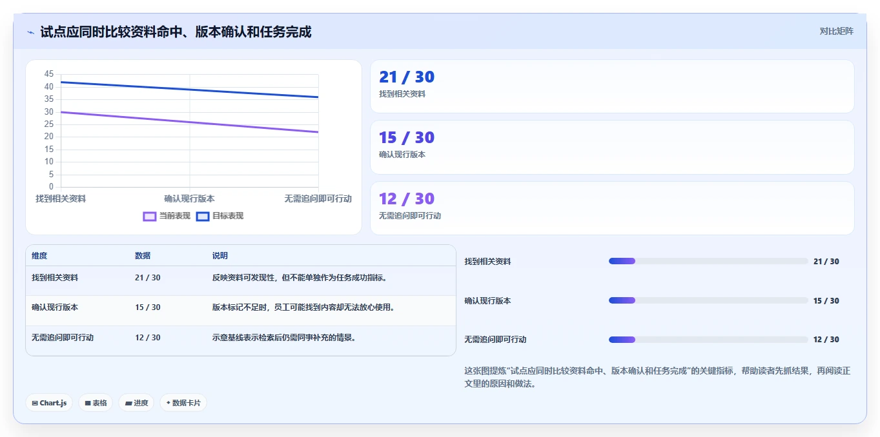The image size is (880, 437).
Task: Select the Chart.js tag chip
Action: point(49,403)
